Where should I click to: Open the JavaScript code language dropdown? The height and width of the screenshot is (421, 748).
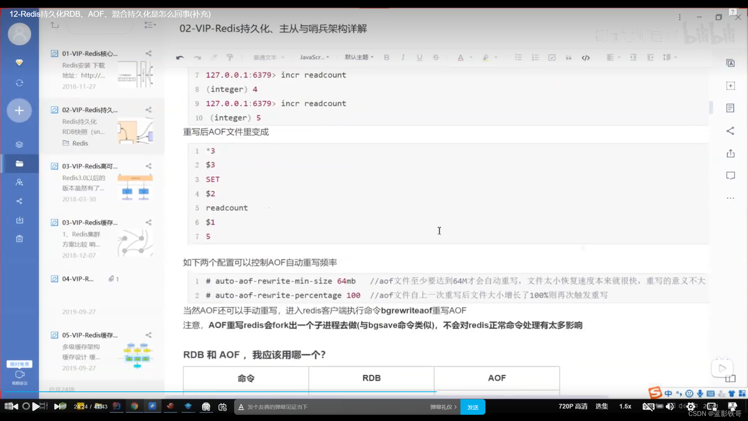(314, 57)
